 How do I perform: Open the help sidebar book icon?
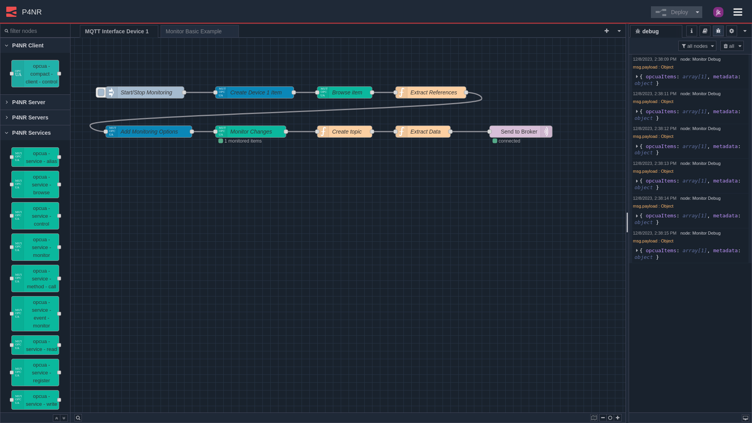tap(705, 31)
